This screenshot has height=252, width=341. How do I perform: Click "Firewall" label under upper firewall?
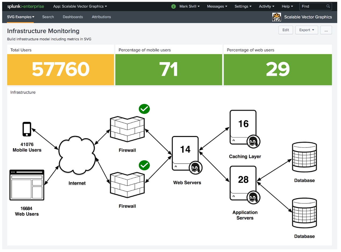tap(127, 150)
